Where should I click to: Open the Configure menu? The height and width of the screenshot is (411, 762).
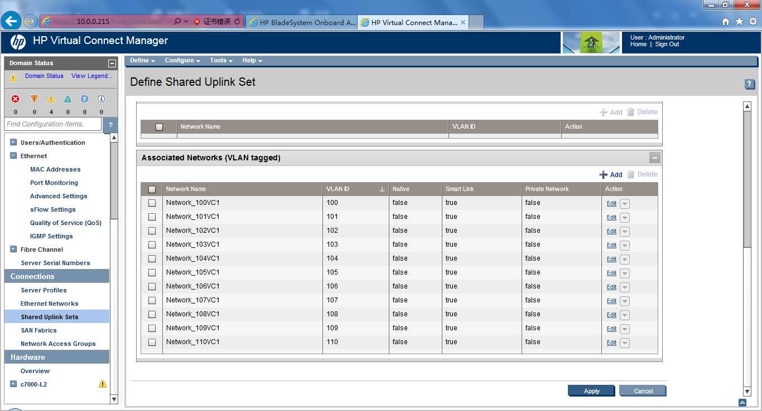pos(182,60)
